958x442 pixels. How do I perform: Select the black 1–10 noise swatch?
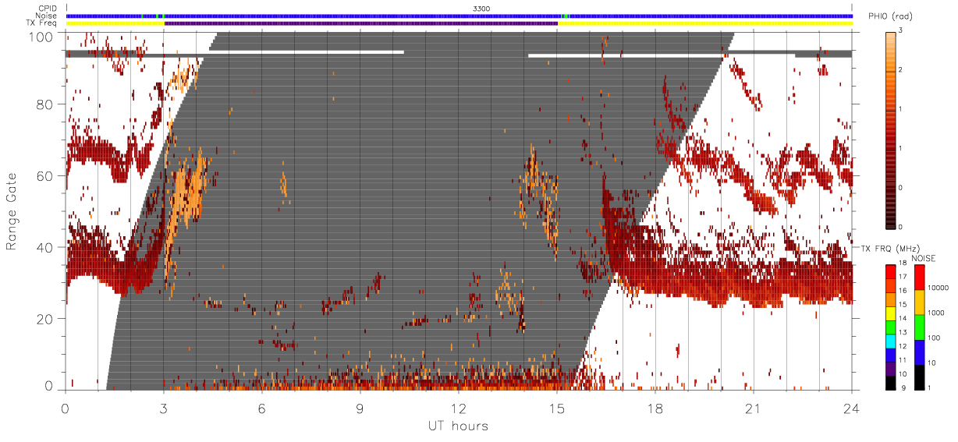(x=919, y=376)
